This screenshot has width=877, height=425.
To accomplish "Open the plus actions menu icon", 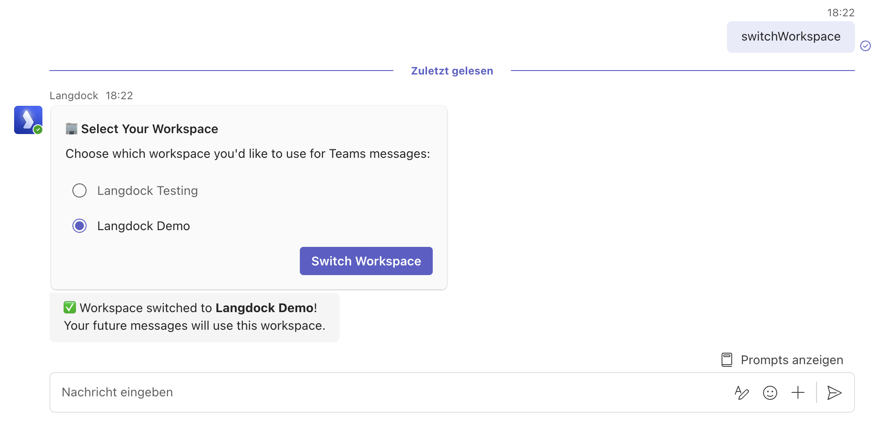I will coord(798,392).
